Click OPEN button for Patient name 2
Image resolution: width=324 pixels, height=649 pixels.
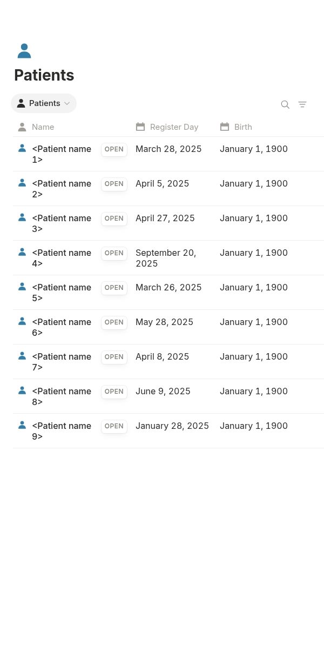[114, 184]
